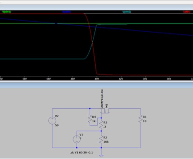Click the V2 source value 50

pos(57,125)
